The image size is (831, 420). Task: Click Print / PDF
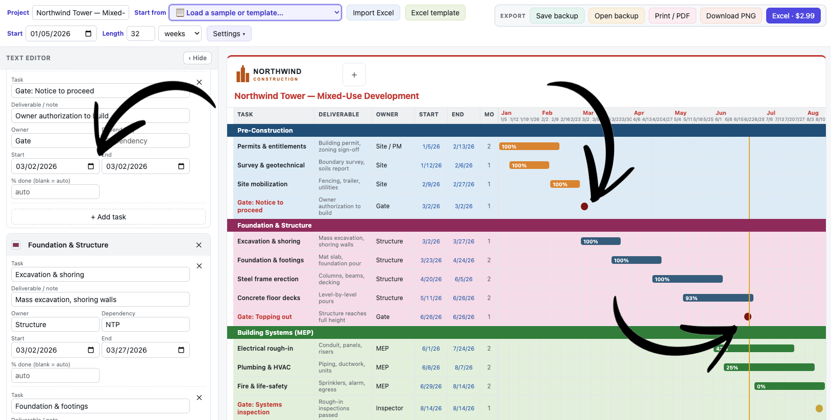672,16
